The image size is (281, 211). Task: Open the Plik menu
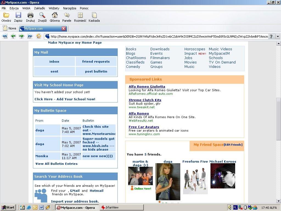coord(4,8)
